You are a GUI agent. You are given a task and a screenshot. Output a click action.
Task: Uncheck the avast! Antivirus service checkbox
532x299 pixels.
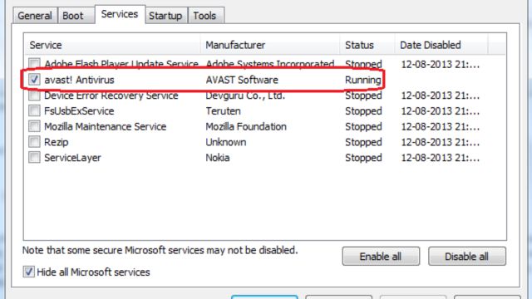(34, 80)
